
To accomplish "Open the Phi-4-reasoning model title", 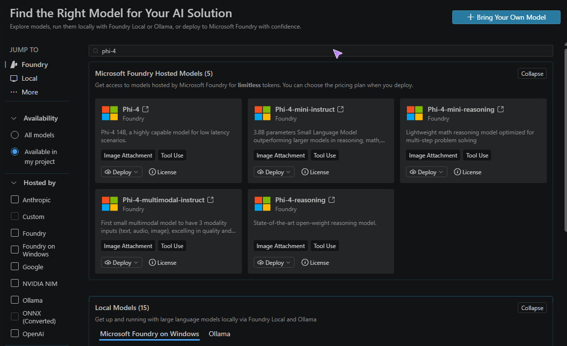I will coord(300,200).
